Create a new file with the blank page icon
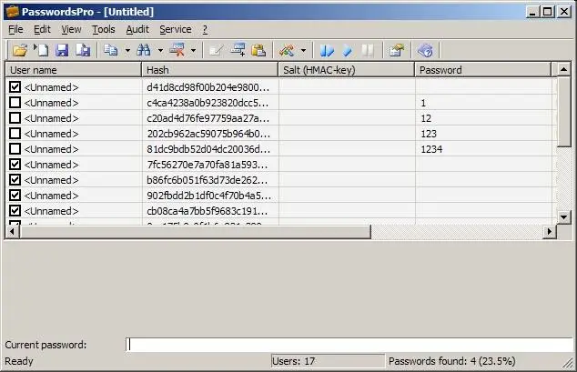This screenshot has width=577, height=372. (41, 50)
